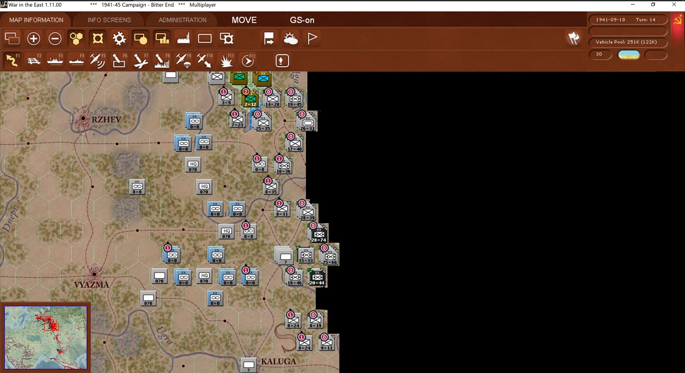Click the RZHEV city marker

[84, 118]
